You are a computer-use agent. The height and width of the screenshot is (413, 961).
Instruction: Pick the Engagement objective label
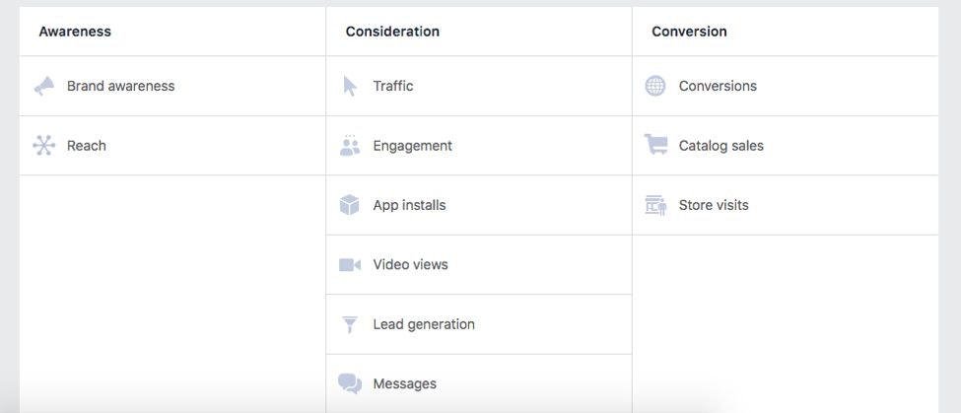click(x=412, y=146)
